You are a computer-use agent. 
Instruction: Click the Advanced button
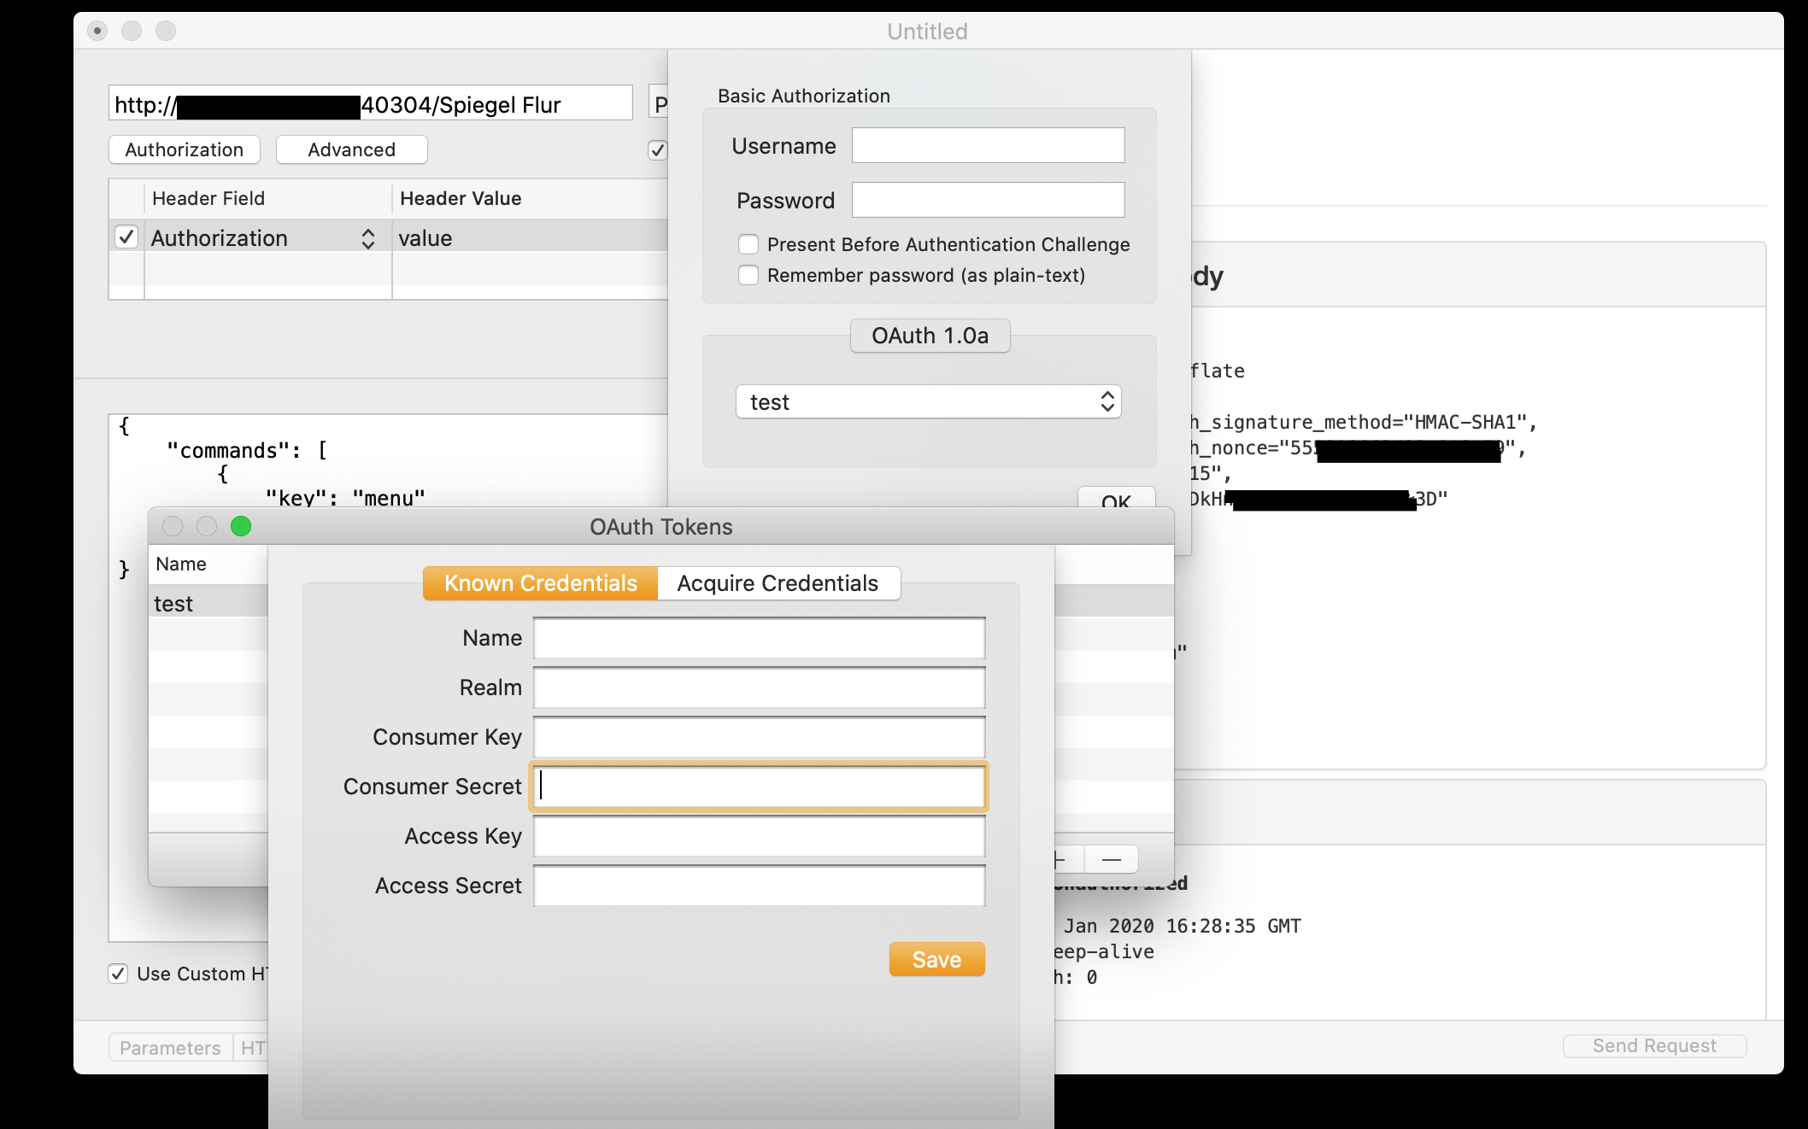point(351,149)
